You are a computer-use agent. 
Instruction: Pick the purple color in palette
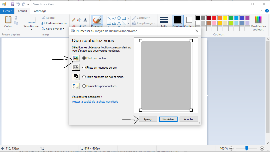pos(247,18)
